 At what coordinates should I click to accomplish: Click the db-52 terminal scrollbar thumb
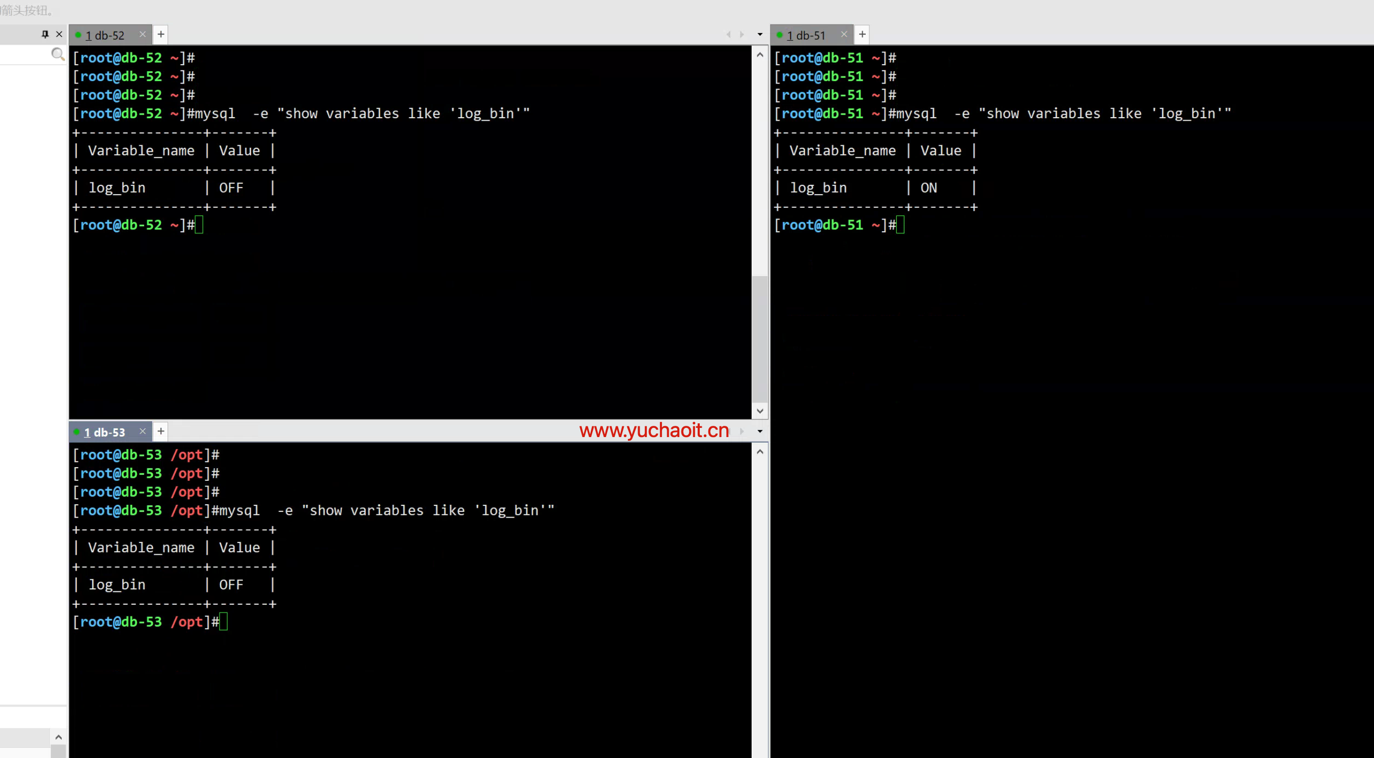tap(759, 339)
